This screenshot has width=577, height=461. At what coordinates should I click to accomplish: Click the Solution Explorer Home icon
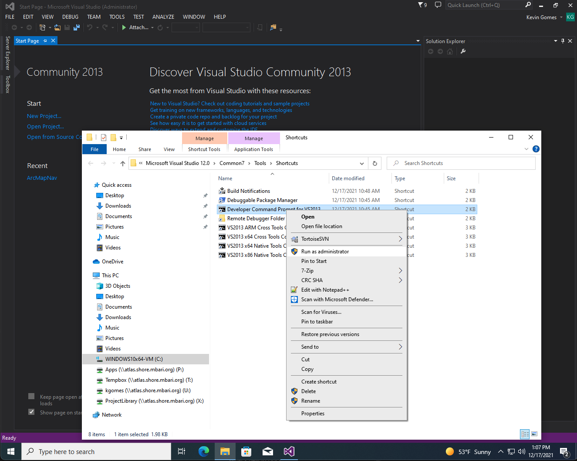[x=450, y=51]
